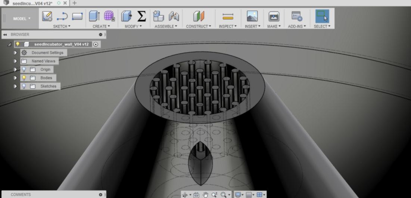
Task: Open Display Settings dropdown arrow
Action: pyautogui.click(x=243, y=195)
